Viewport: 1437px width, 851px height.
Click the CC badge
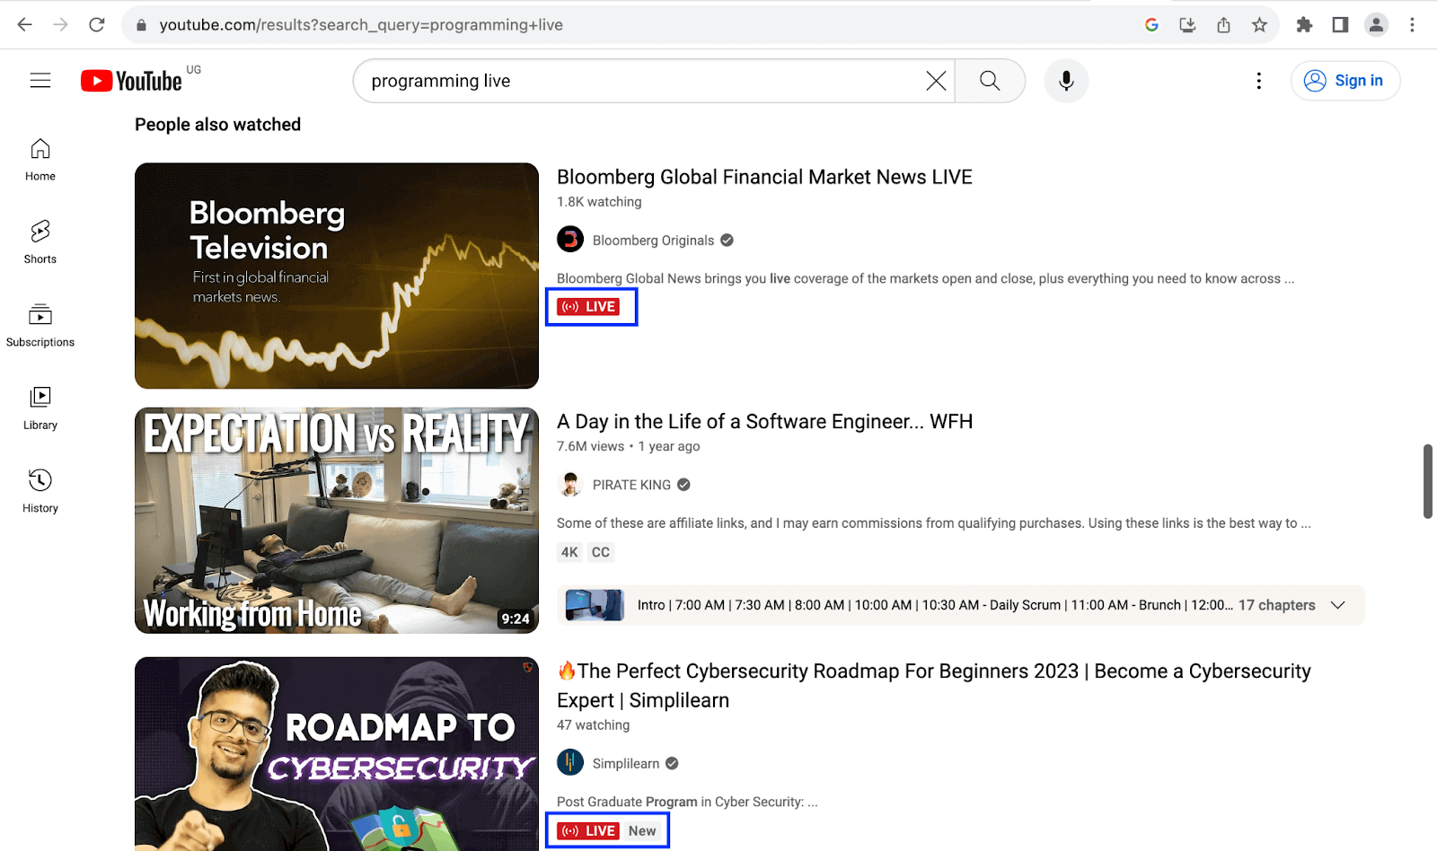(x=601, y=552)
